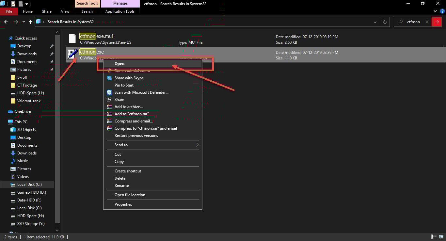Click Add to "ctfmon.rar" option
446x241 pixels.
tap(132, 114)
